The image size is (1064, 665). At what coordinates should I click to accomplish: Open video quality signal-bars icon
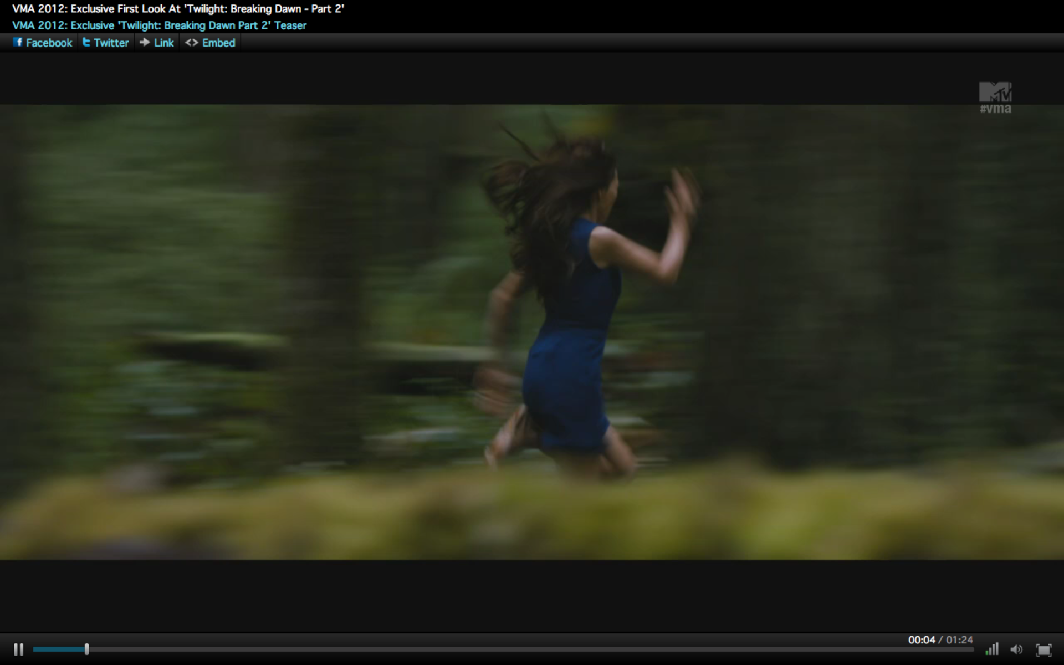pyautogui.click(x=992, y=649)
